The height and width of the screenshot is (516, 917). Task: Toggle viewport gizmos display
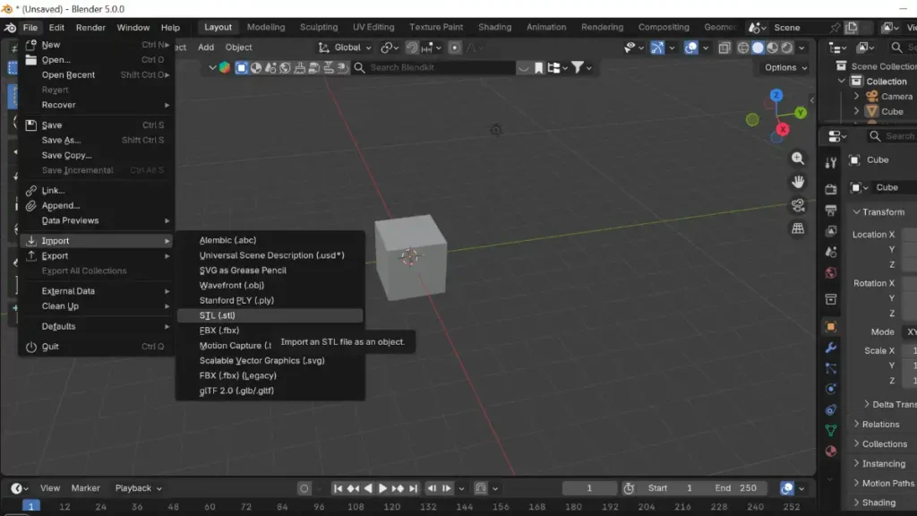[657, 47]
